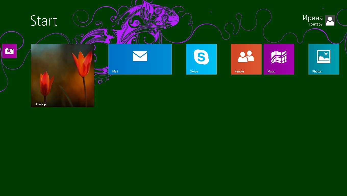347x196 pixels.
Task: Open the Desktop tile with tulips
Action: pyautogui.click(x=63, y=76)
